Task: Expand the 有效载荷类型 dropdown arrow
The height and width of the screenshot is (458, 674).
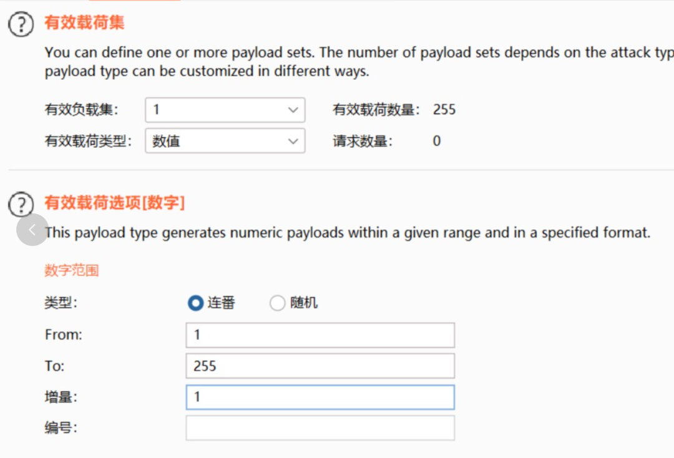Action: click(293, 141)
